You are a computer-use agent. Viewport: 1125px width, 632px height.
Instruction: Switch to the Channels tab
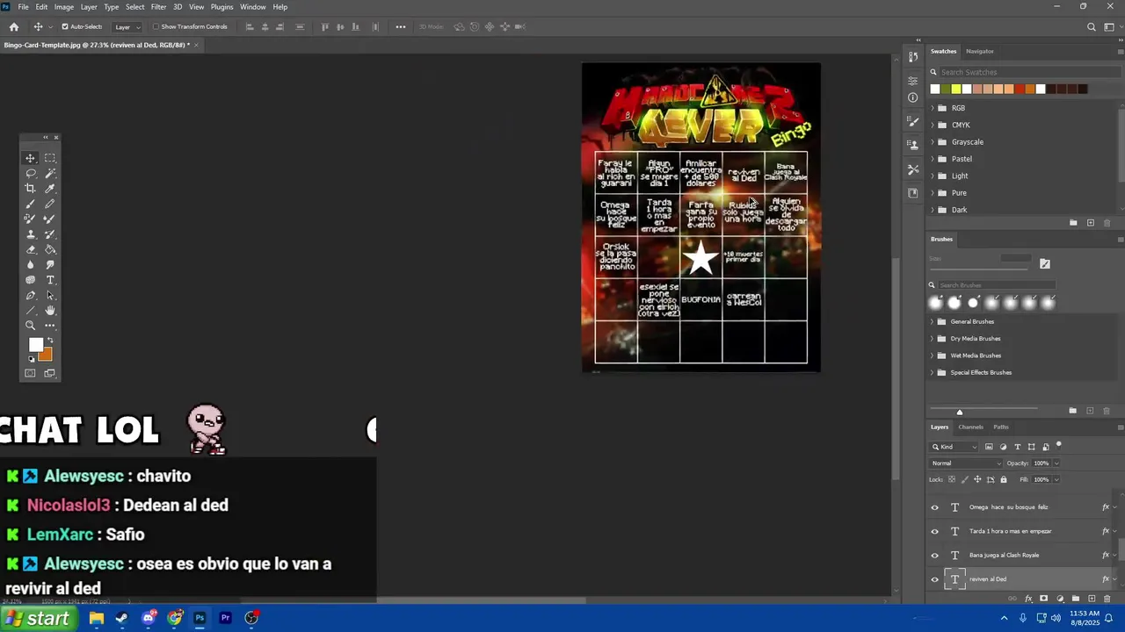[970, 427]
